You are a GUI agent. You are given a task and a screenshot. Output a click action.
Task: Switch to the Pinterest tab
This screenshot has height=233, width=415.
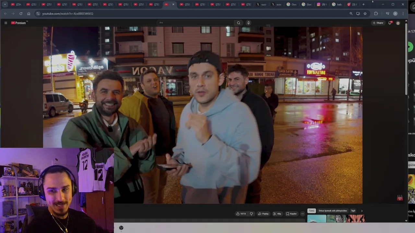[352, 4]
